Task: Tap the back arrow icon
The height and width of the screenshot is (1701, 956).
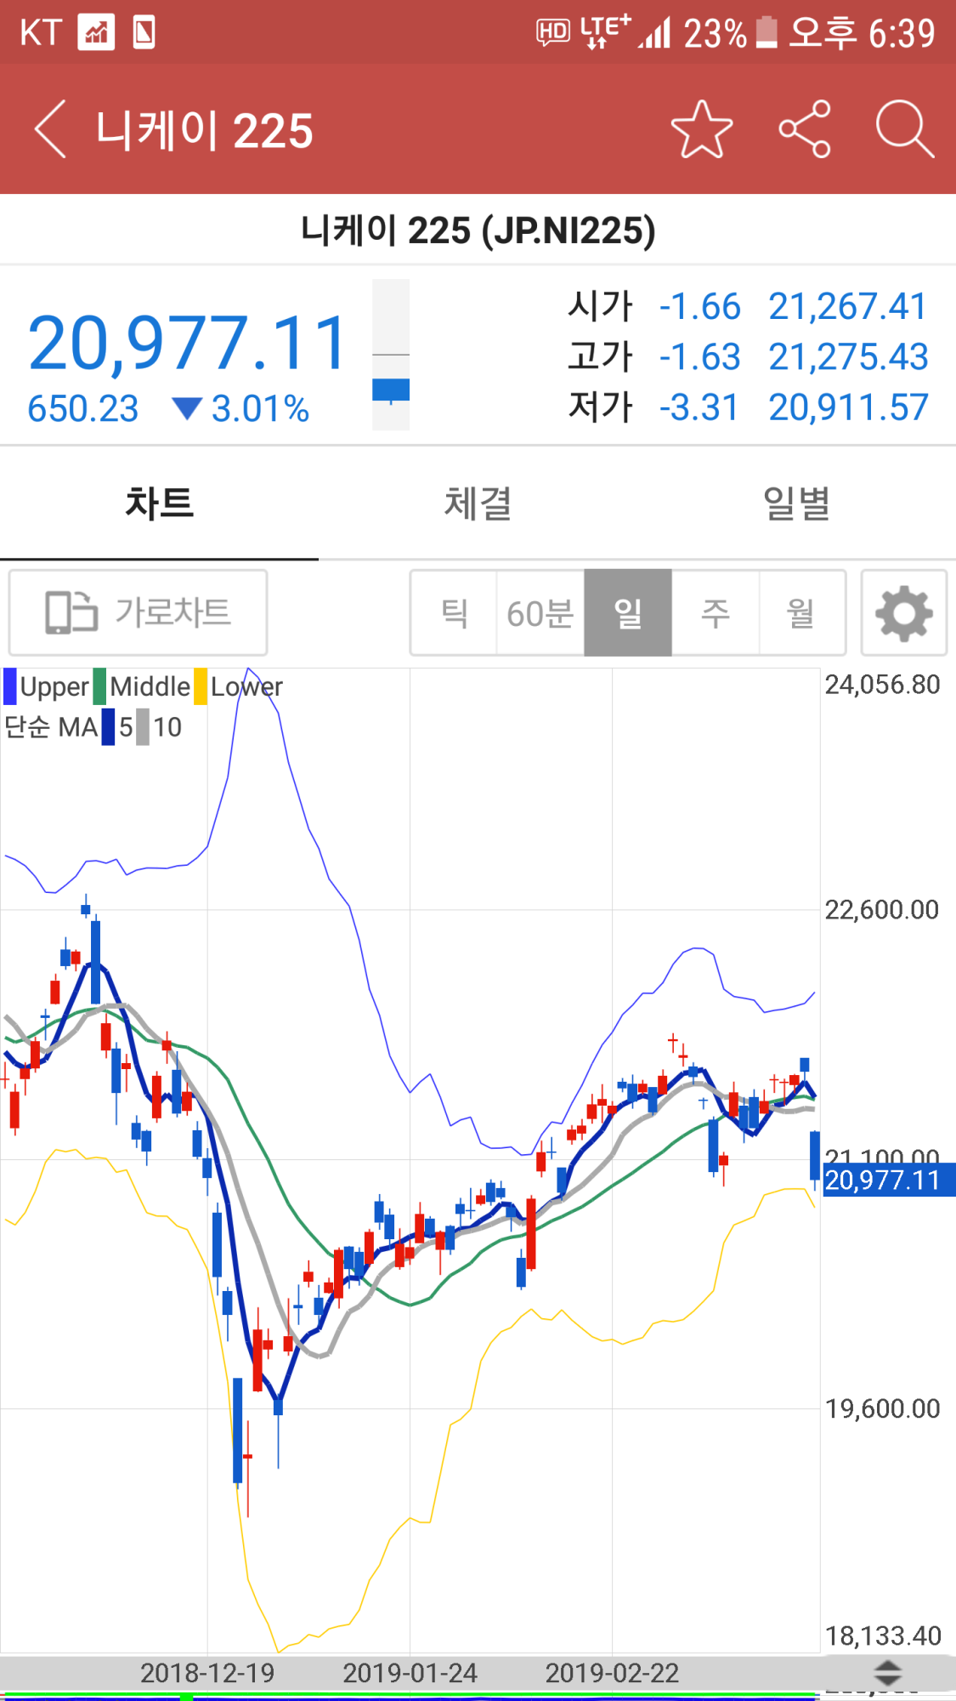Action: click(50, 130)
